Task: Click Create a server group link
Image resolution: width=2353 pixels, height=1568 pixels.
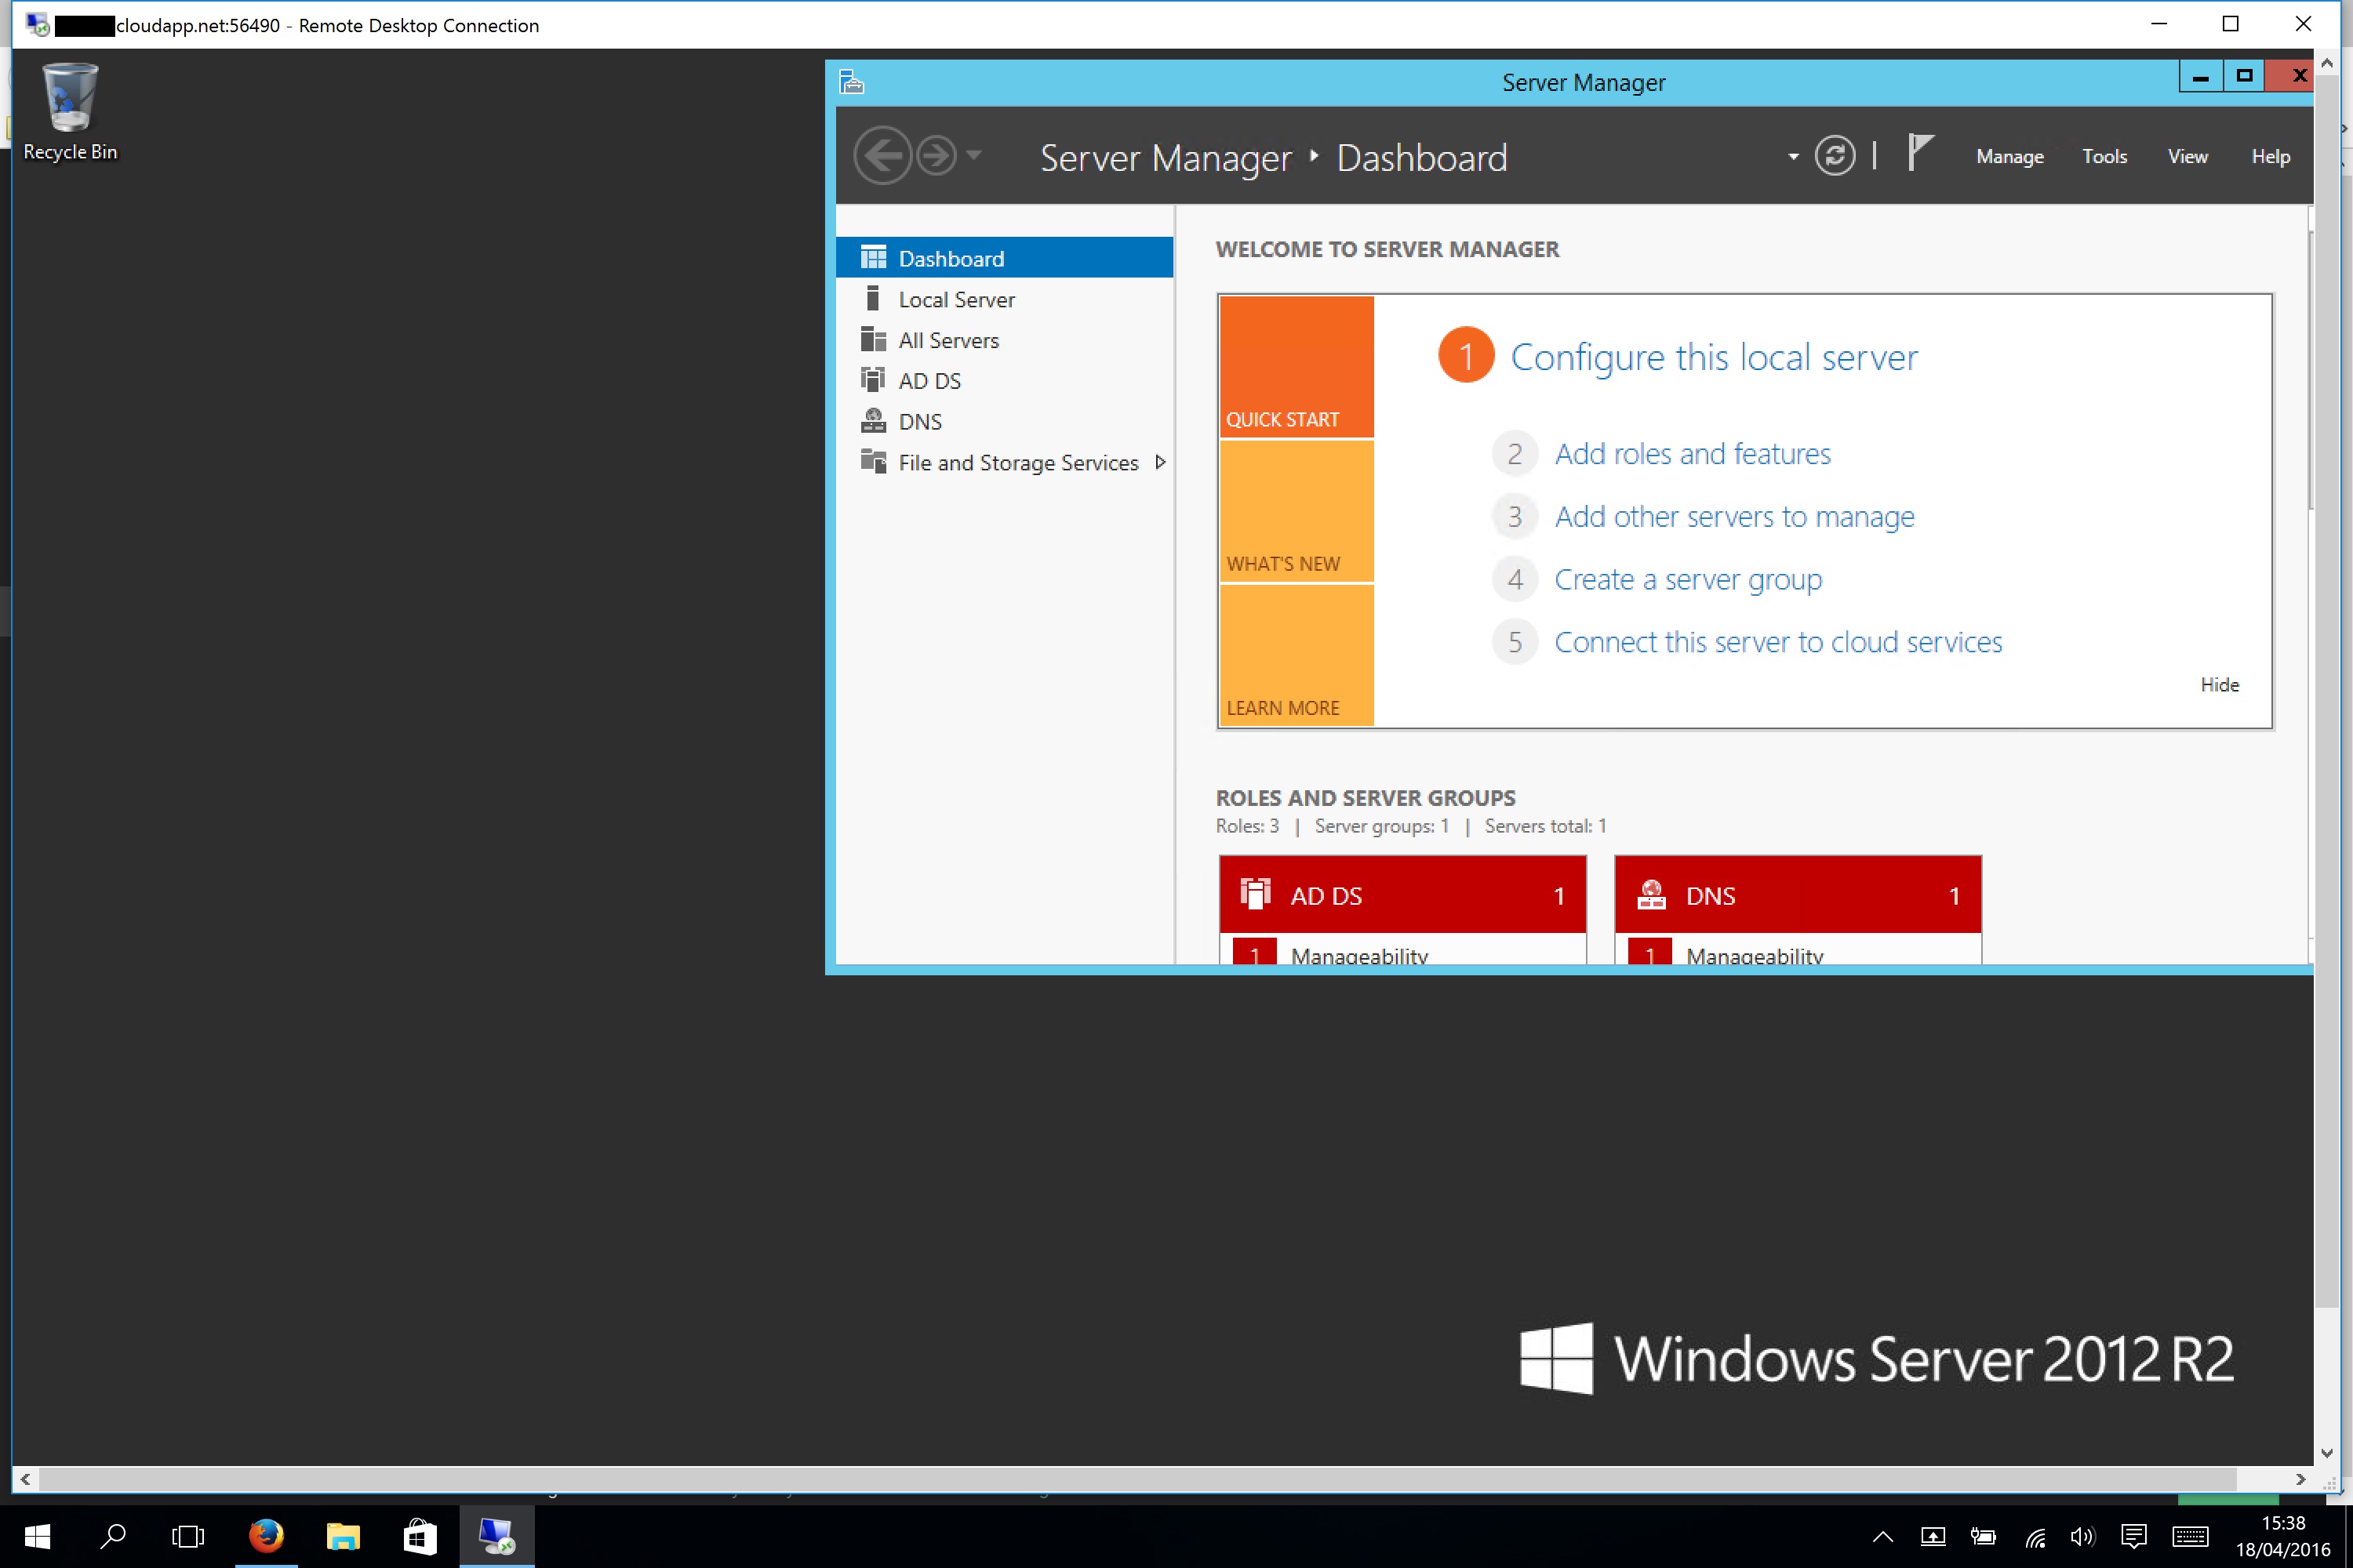Action: point(1688,580)
